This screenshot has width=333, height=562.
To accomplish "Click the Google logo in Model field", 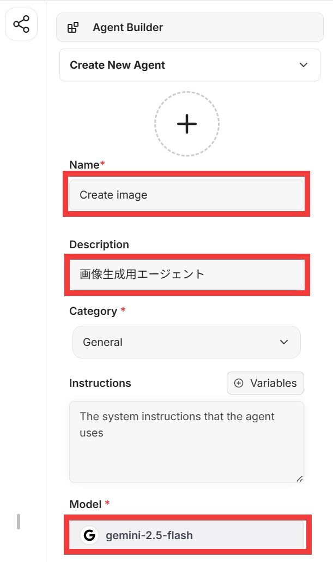I will (89, 535).
